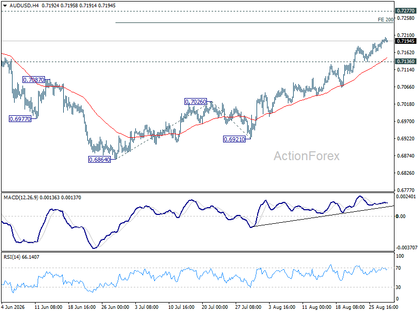Open the AUDUSD chart dropdown triangle
The image size is (418, 313).
[5, 6]
